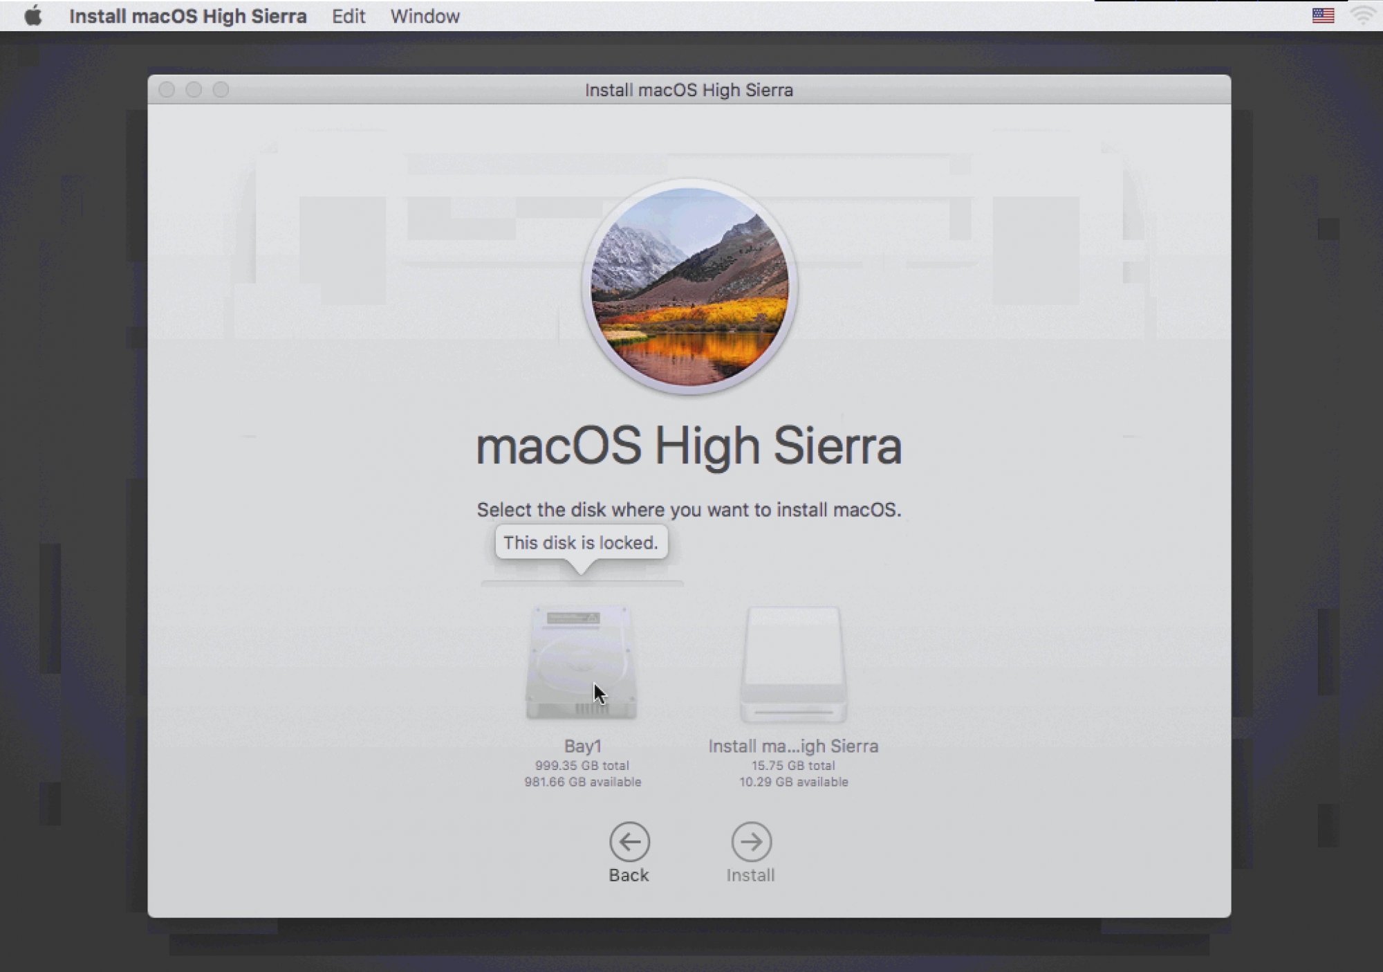Minimize the installer window
Screen dimensions: 1383x972
coord(194,89)
